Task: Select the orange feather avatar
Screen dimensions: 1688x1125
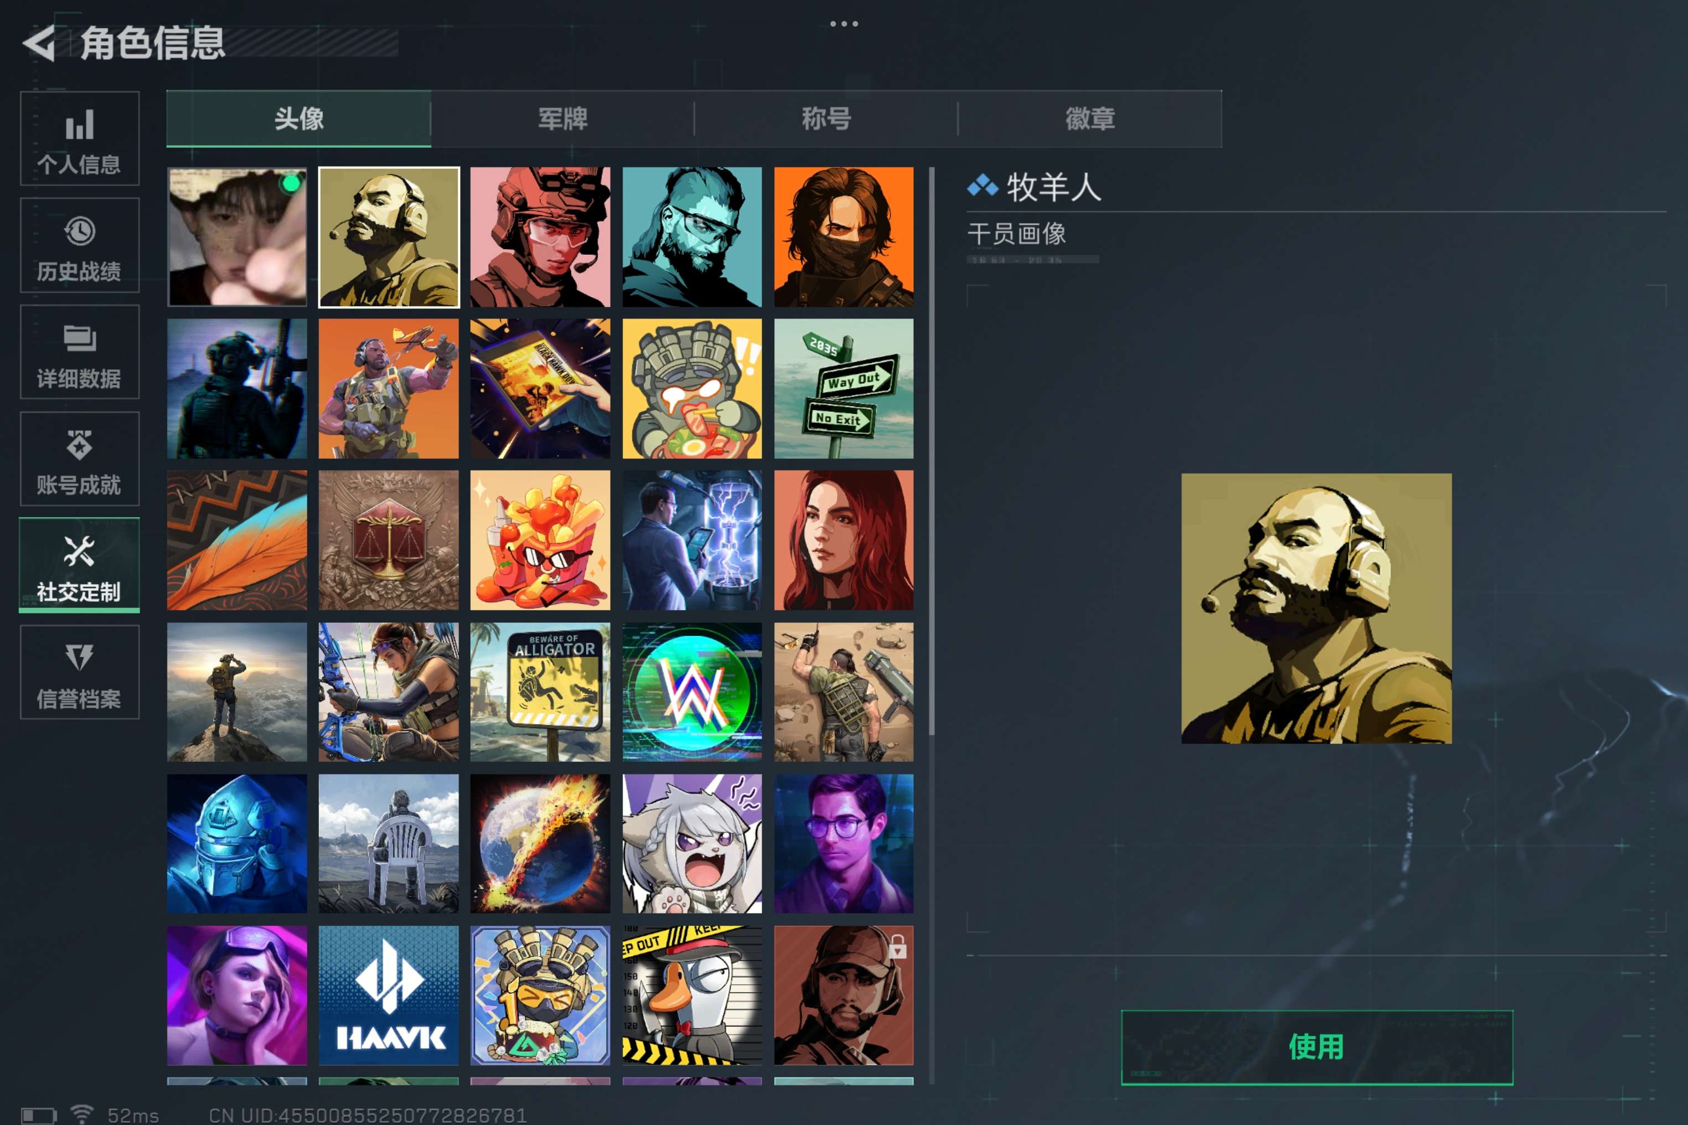Action: click(237, 540)
